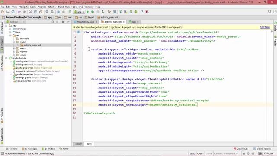The image size is (277, 156).
Task: Click the Attach debugger toolbar icon
Action: coord(103,12)
